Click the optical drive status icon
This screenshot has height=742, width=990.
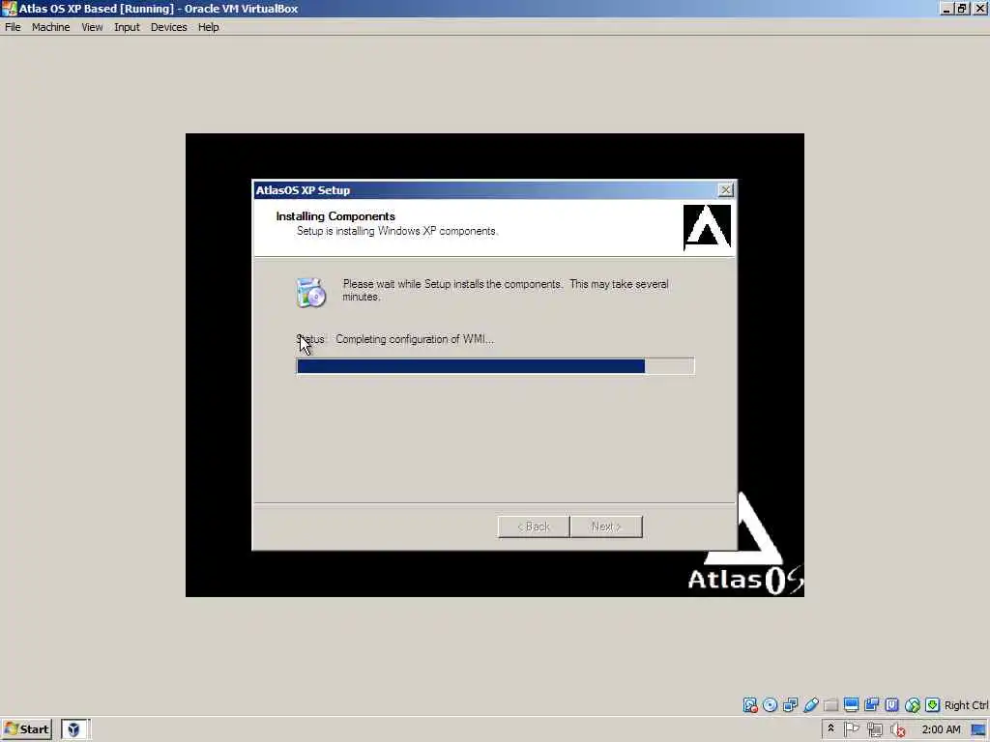[770, 704]
